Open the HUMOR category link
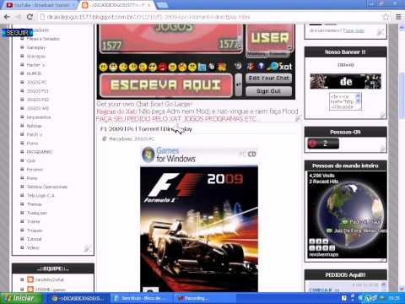Viewport: 405px width, 304px height. coord(34,73)
